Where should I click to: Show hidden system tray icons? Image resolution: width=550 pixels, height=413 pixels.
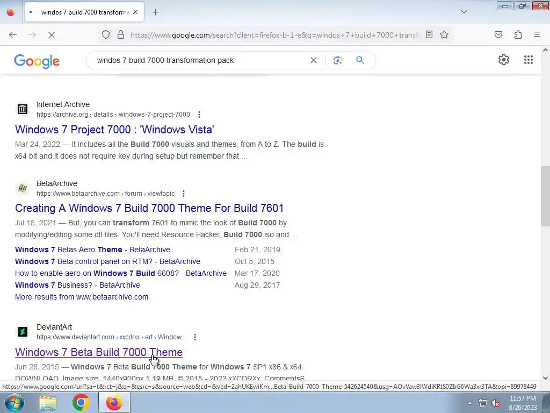[x=469, y=403]
